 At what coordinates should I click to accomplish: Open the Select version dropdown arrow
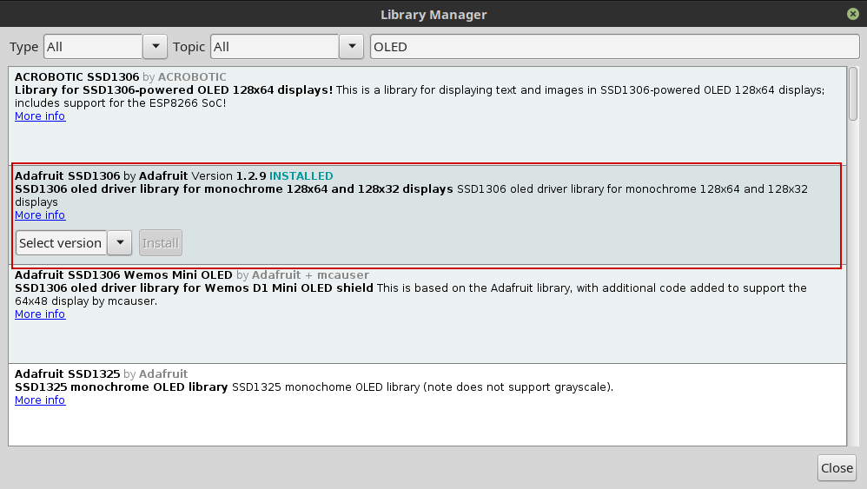click(120, 242)
